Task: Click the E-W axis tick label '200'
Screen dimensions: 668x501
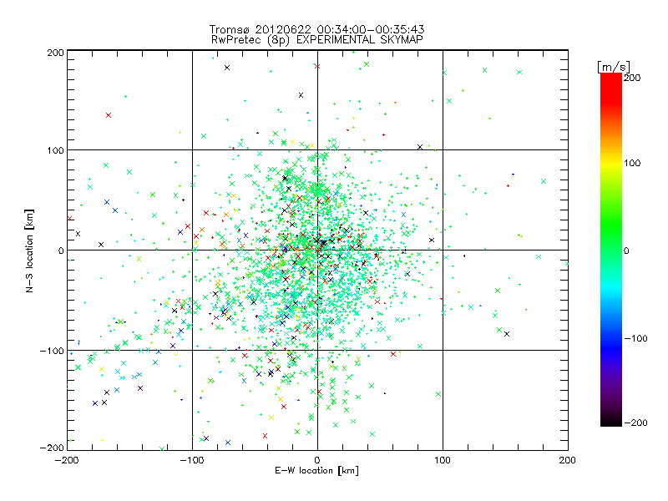Action: tap(568, 460)
